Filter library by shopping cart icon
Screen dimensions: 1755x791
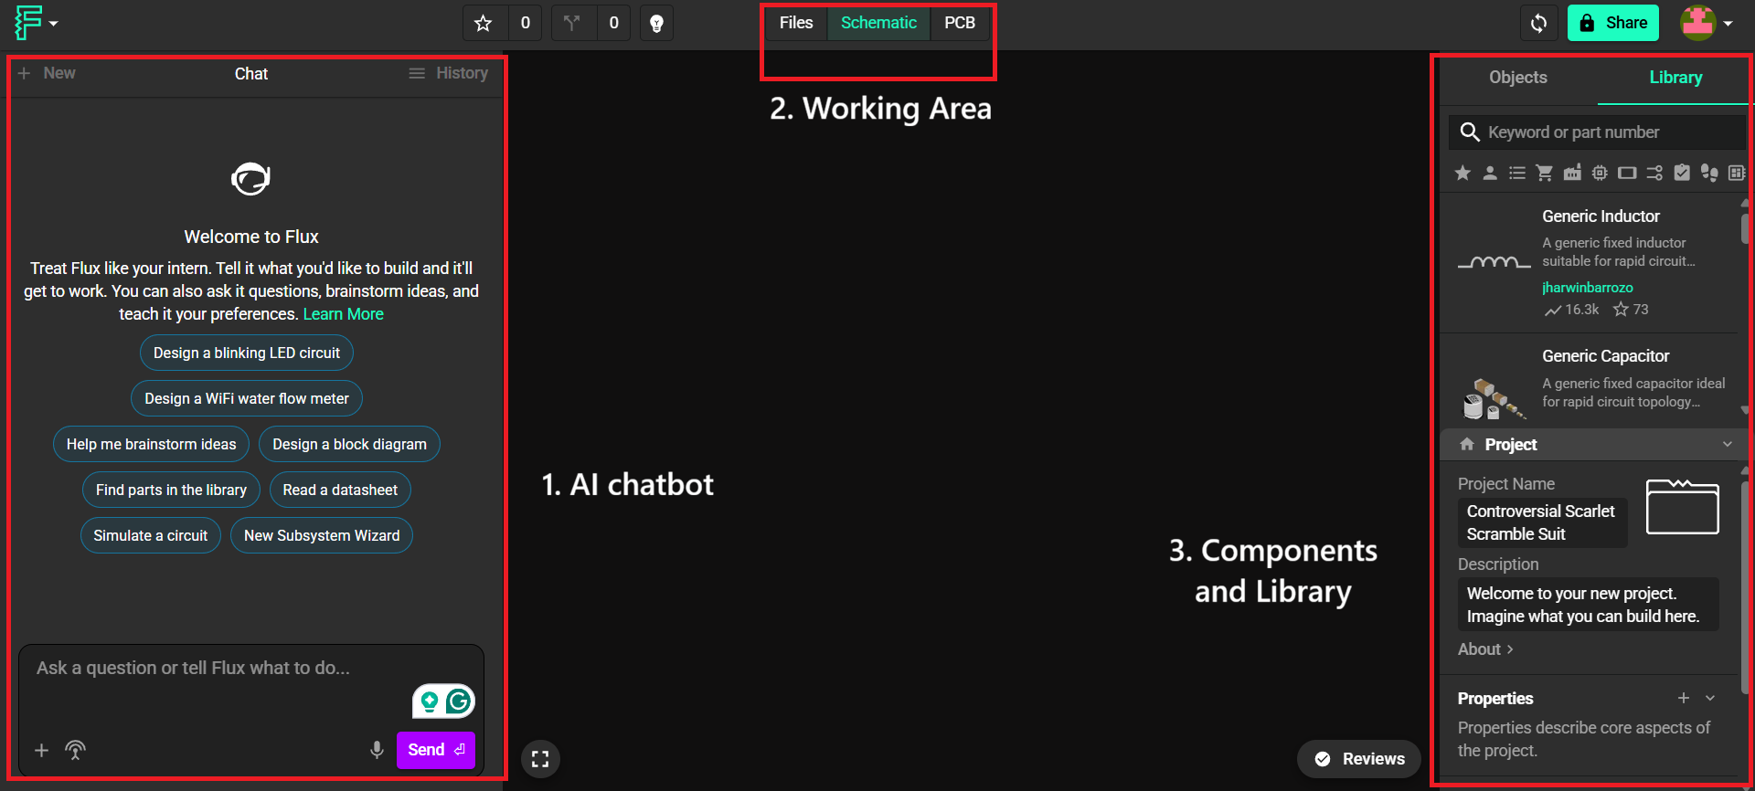(x=1545, y=173)
